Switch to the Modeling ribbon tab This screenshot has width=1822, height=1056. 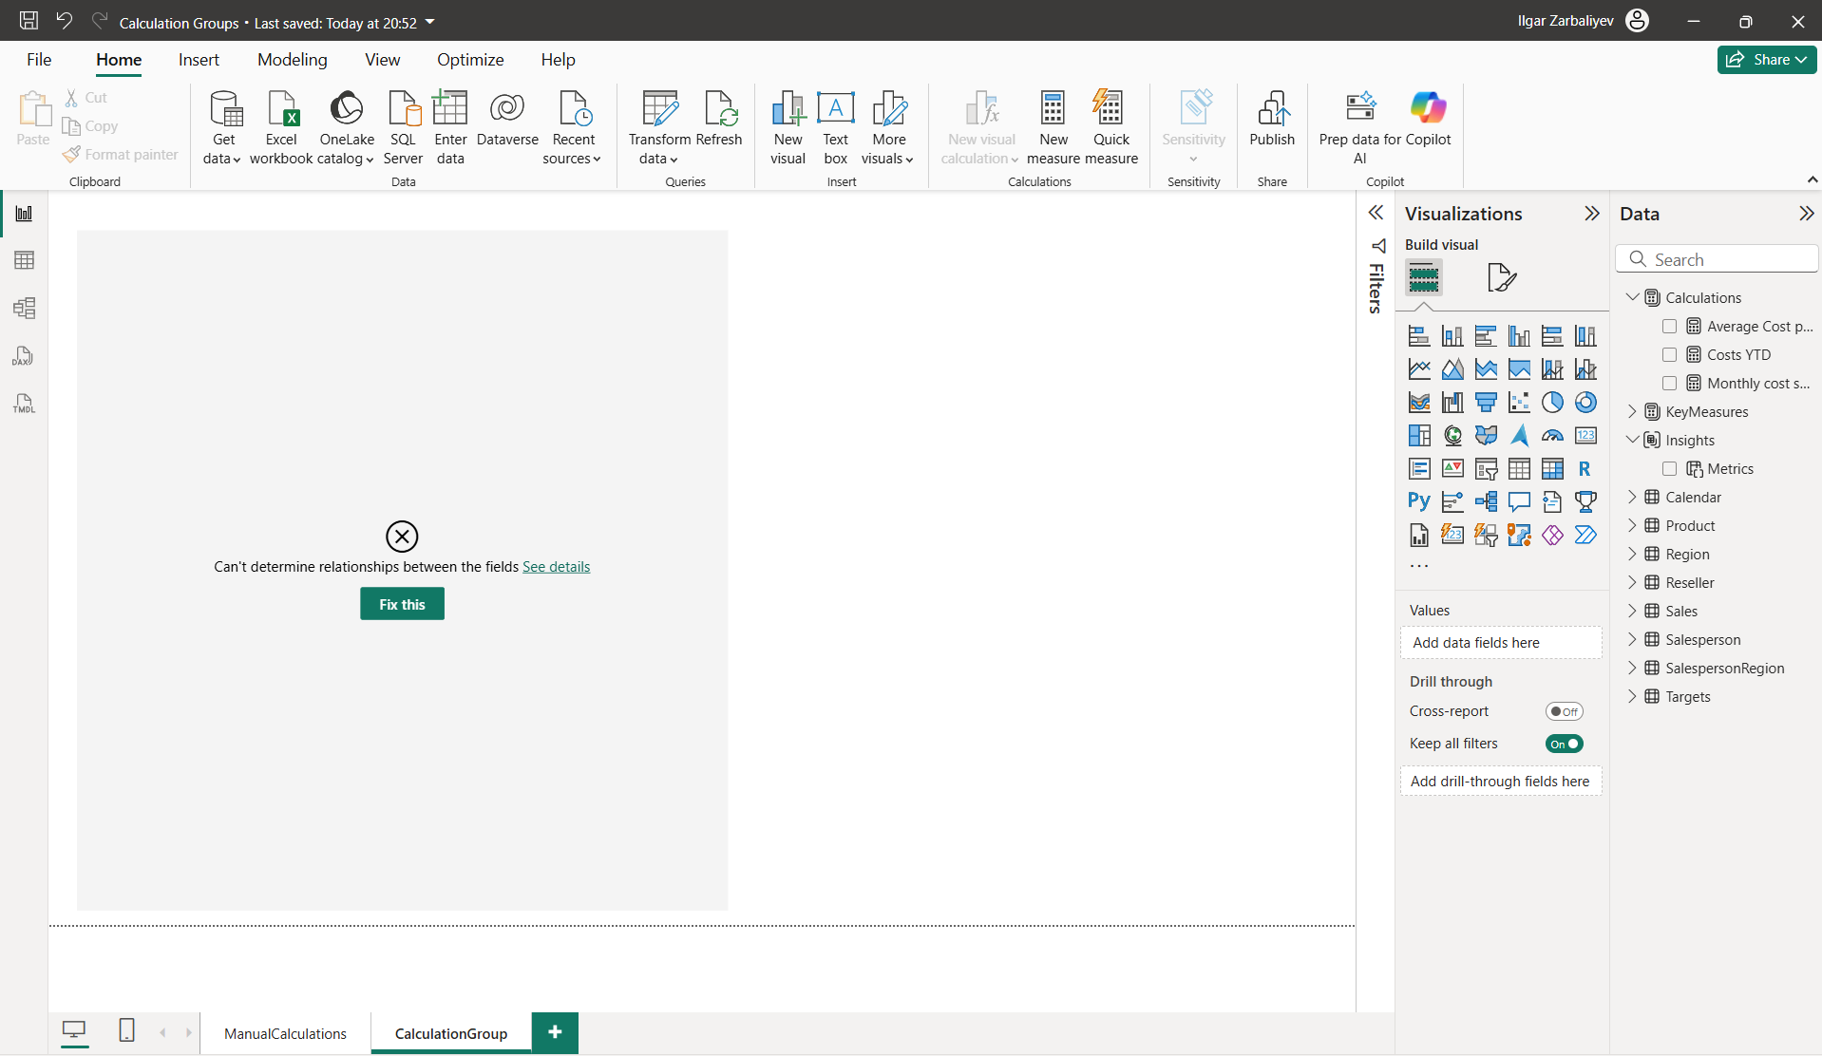pyautogui.click(x=292, y=60)
